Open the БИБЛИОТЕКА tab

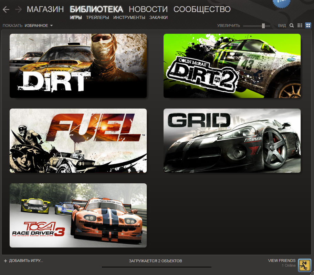pos(96,9)
